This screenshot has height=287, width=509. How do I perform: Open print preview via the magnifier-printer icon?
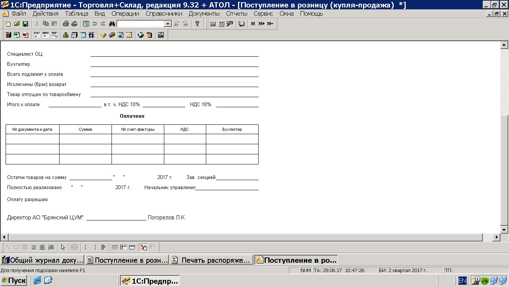tap(74, 24)
